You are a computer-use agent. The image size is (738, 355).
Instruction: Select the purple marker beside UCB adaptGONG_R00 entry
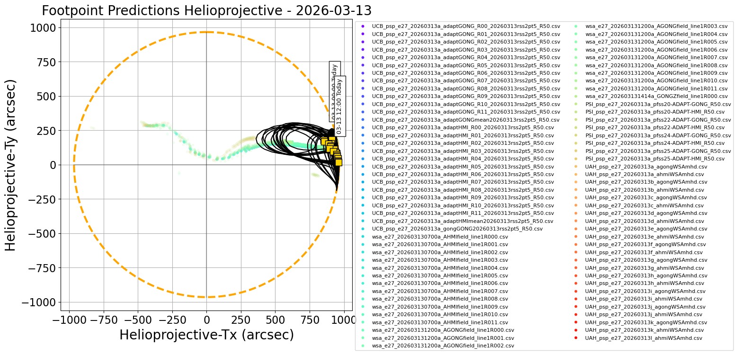pos(363,27)
